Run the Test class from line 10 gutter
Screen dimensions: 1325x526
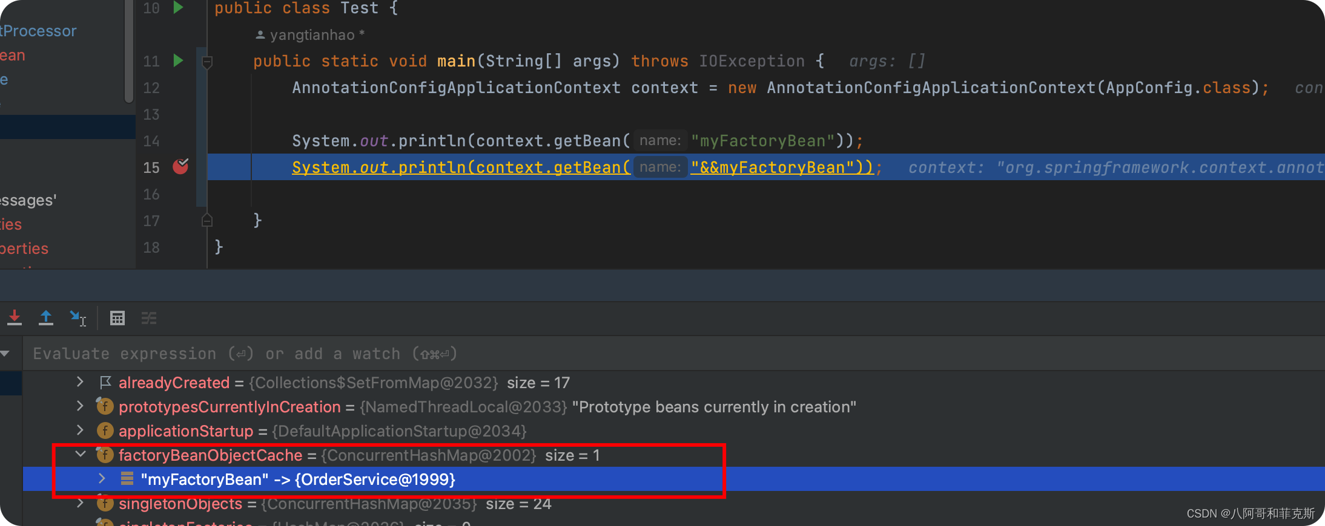point(178,7)
